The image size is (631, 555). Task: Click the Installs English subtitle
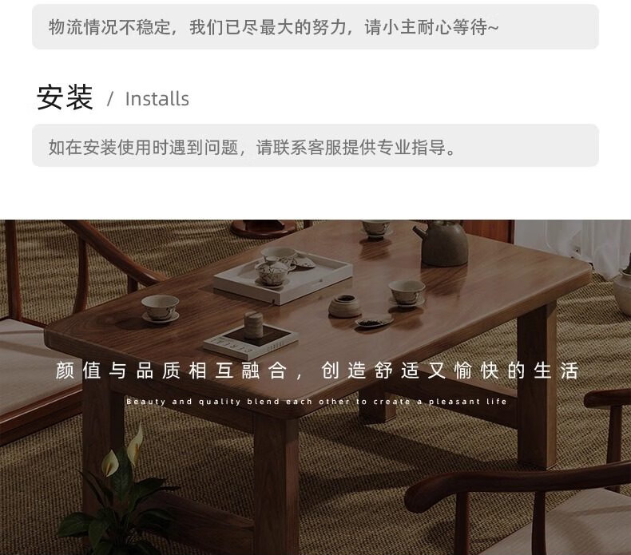tap(157, 99)
